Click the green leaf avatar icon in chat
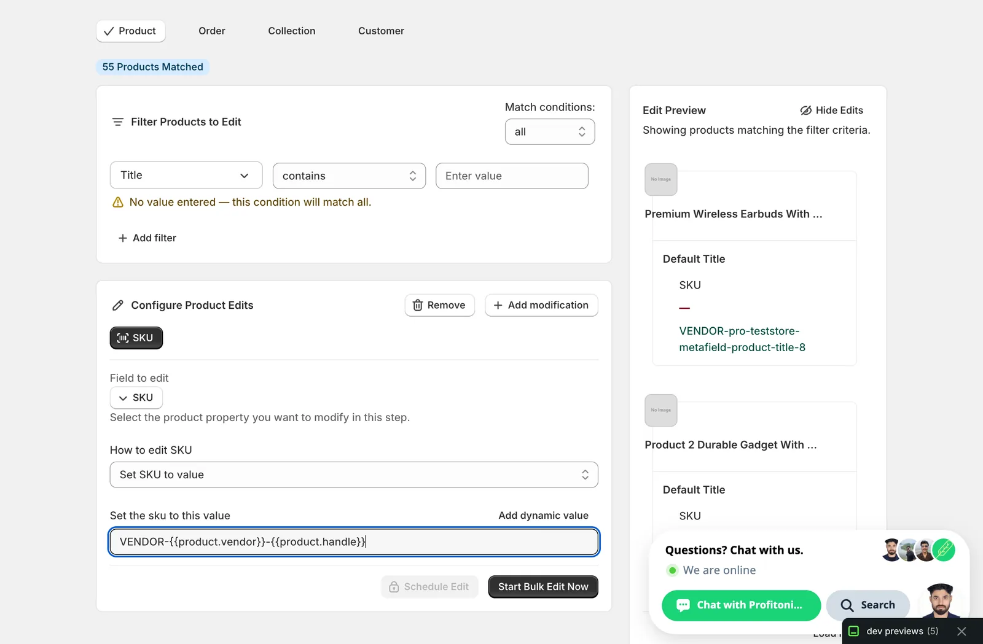The image size is (983, 644). point(944,550)
